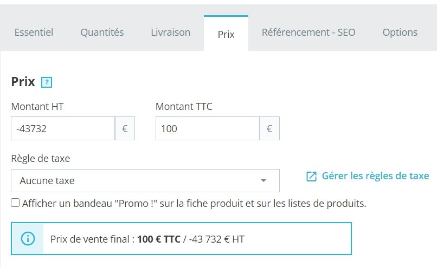This screenshot has height=267, width=437.
Task: Click the help question mark icon beside Prix
Action: (x=47, y=82)
